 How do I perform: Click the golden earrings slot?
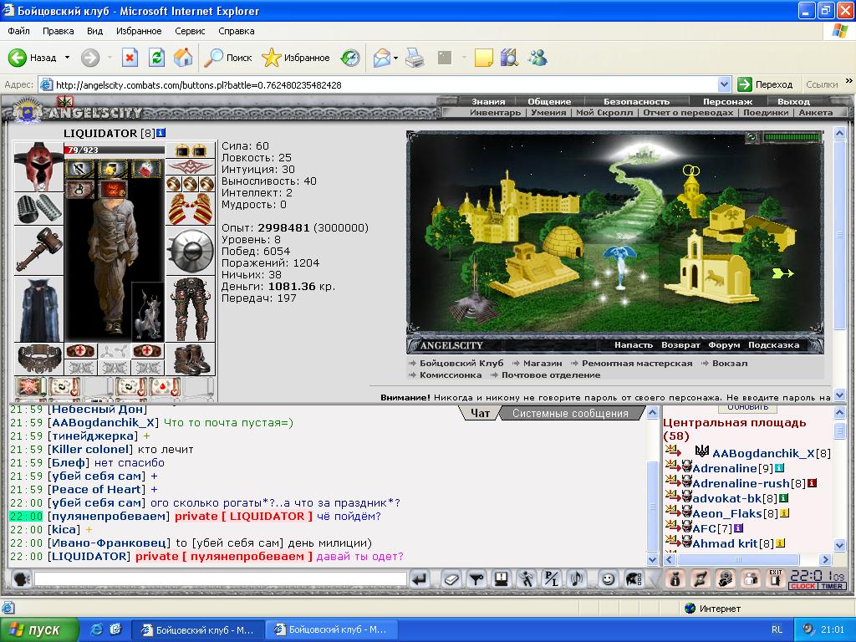pyautogui.click(x=190, y=150)
